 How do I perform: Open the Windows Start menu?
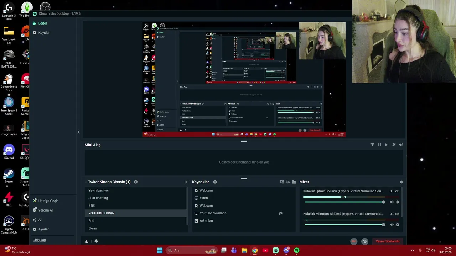tap(160, 250)
